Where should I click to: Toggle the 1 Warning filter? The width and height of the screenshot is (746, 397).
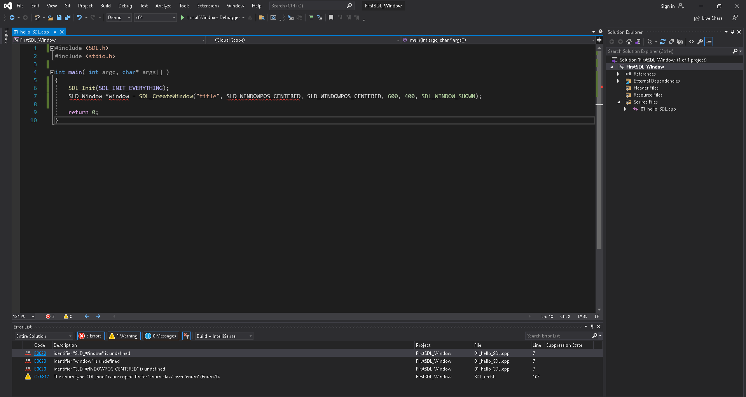coord(123,336)
